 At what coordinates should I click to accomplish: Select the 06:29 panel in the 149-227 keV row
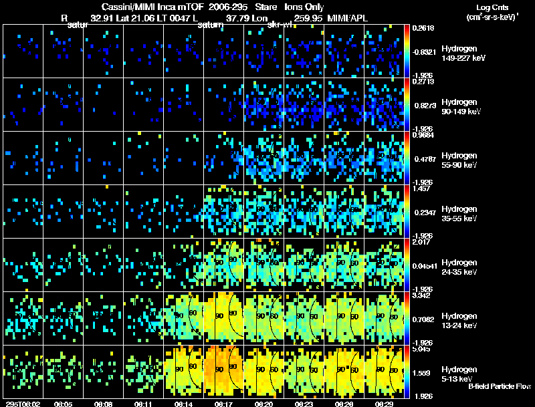(384, 51)
